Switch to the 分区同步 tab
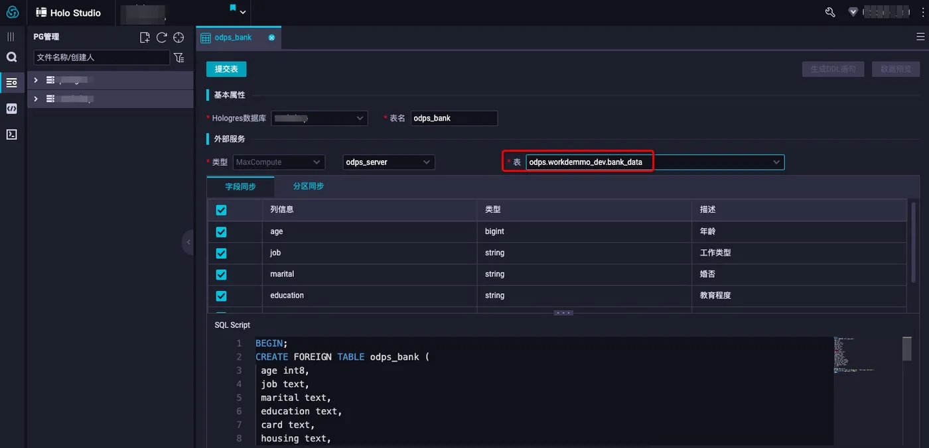The height and width of the screenshot is (448, 929). [x=309, y=186]
